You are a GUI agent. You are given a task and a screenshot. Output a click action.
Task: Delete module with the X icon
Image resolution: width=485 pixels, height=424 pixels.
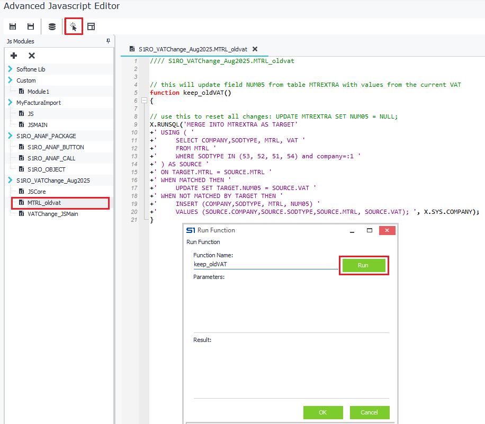point(32,56)
